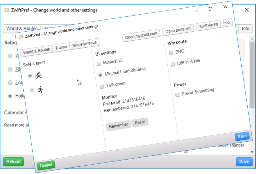
Task: Enable the Fullscreen checkbox
Action: [x=102, y=86]
